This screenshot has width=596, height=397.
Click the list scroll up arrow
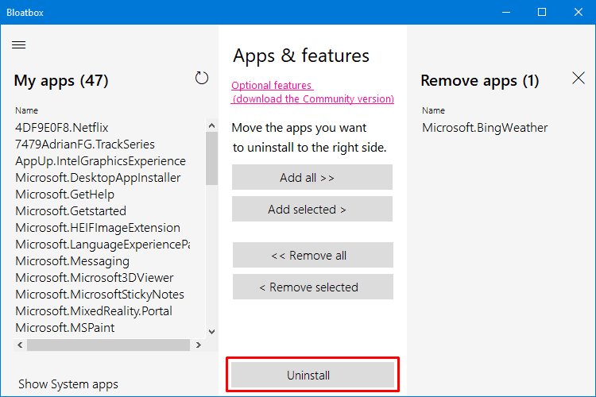211,125
